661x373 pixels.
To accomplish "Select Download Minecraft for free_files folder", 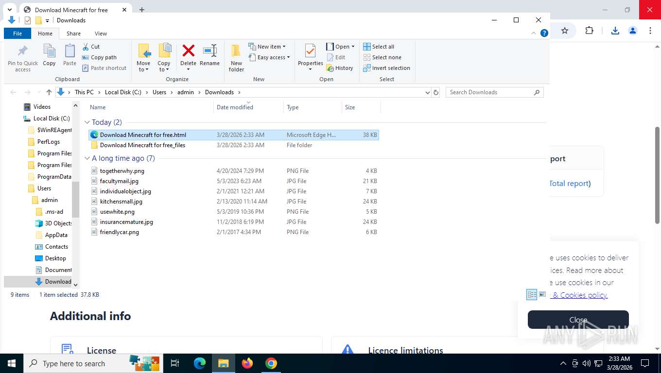I will click(x=142, y=145).
